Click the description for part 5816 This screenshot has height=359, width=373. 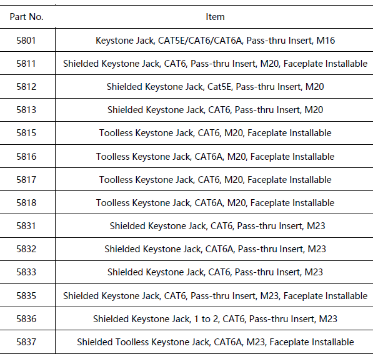[x=215, y=157]
